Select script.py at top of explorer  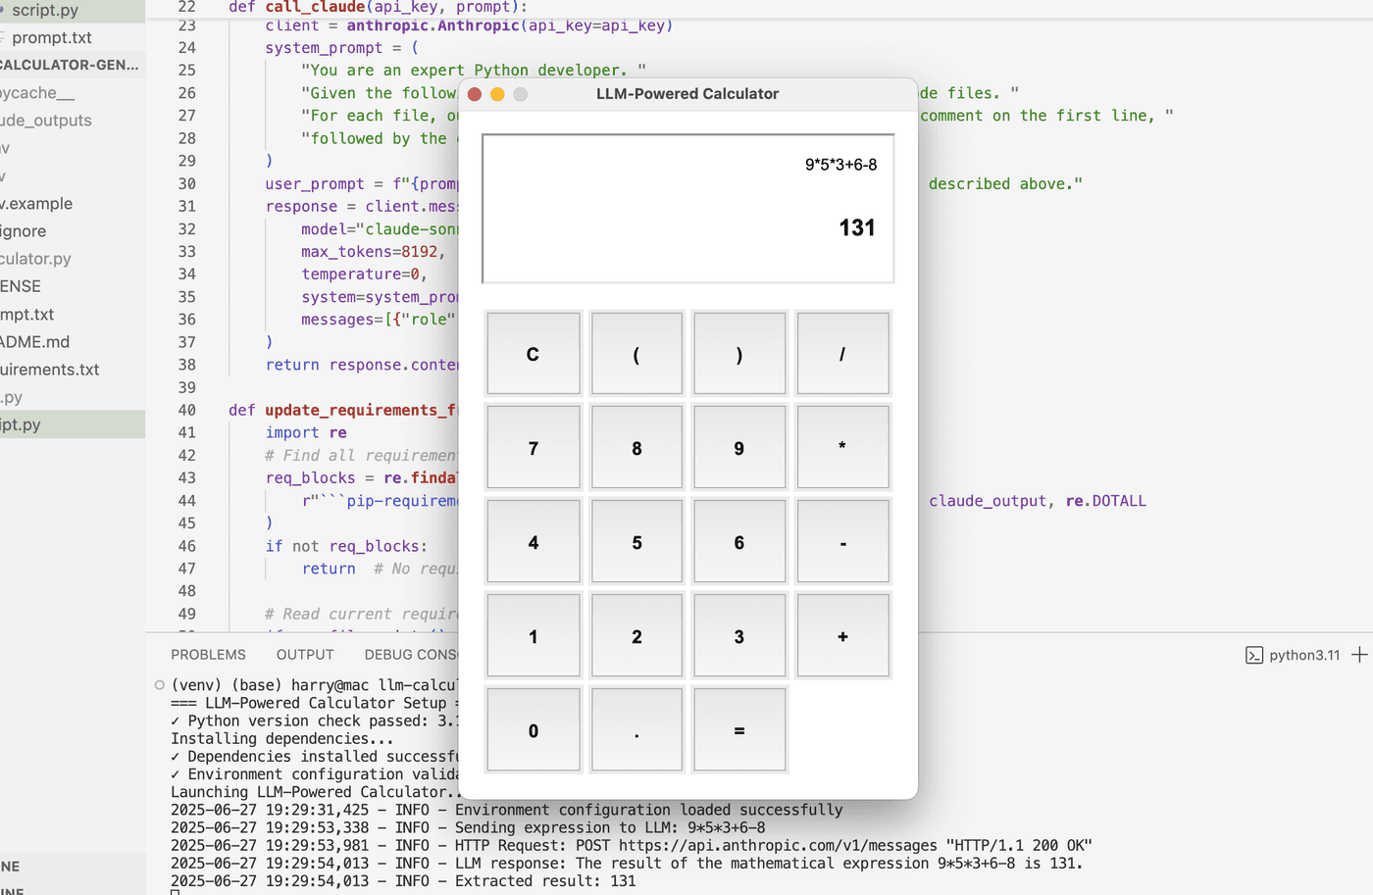(73, 11)
